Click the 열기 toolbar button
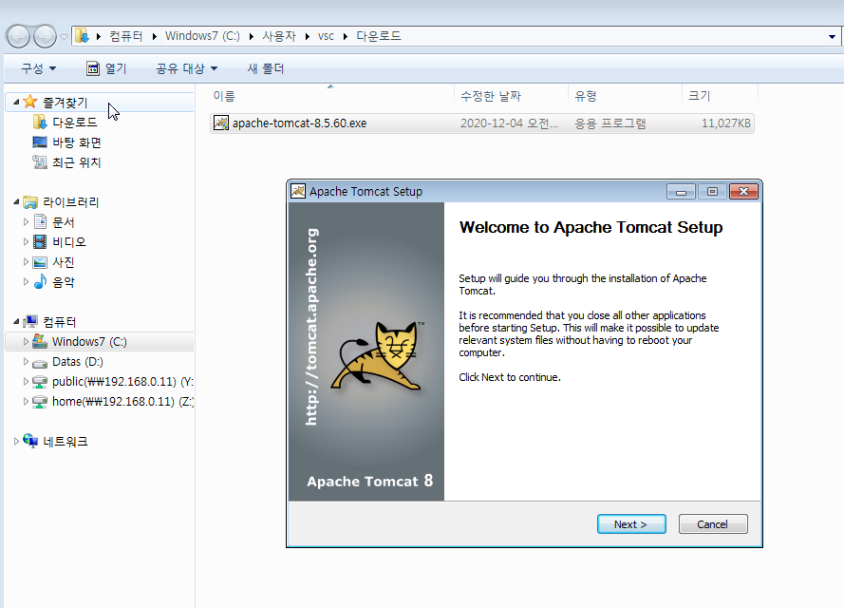Image resolution: width=844 pixels, height=608 pixels. coord(106,68)
